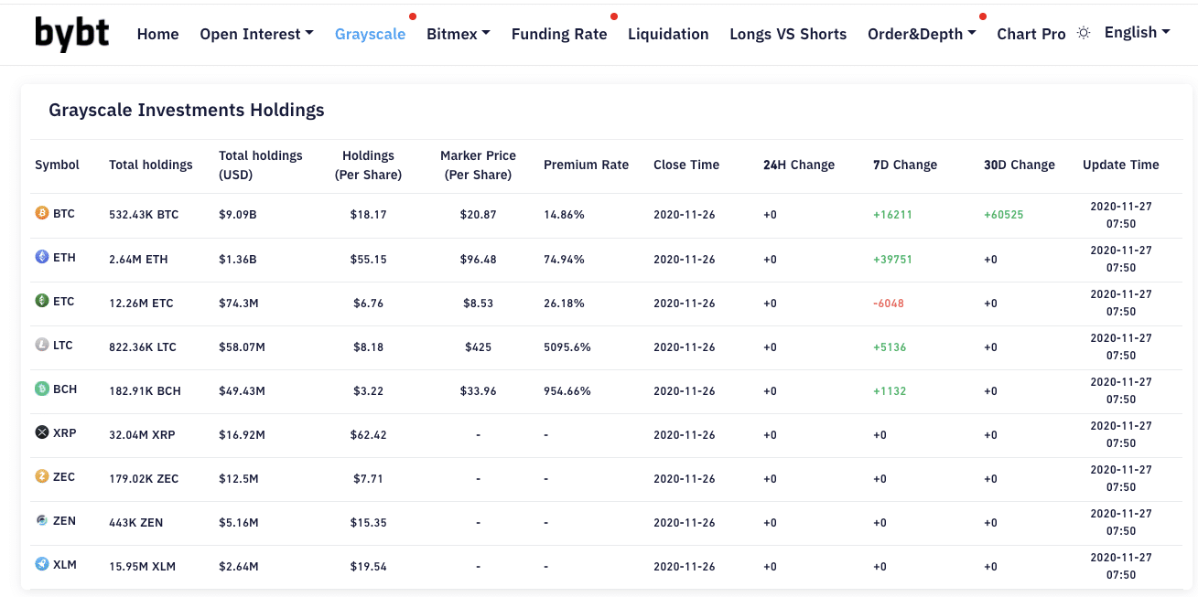Click the '954.66%' BCH premium rate
This screenshot has height=597, width=1198.
click(567, 390)
